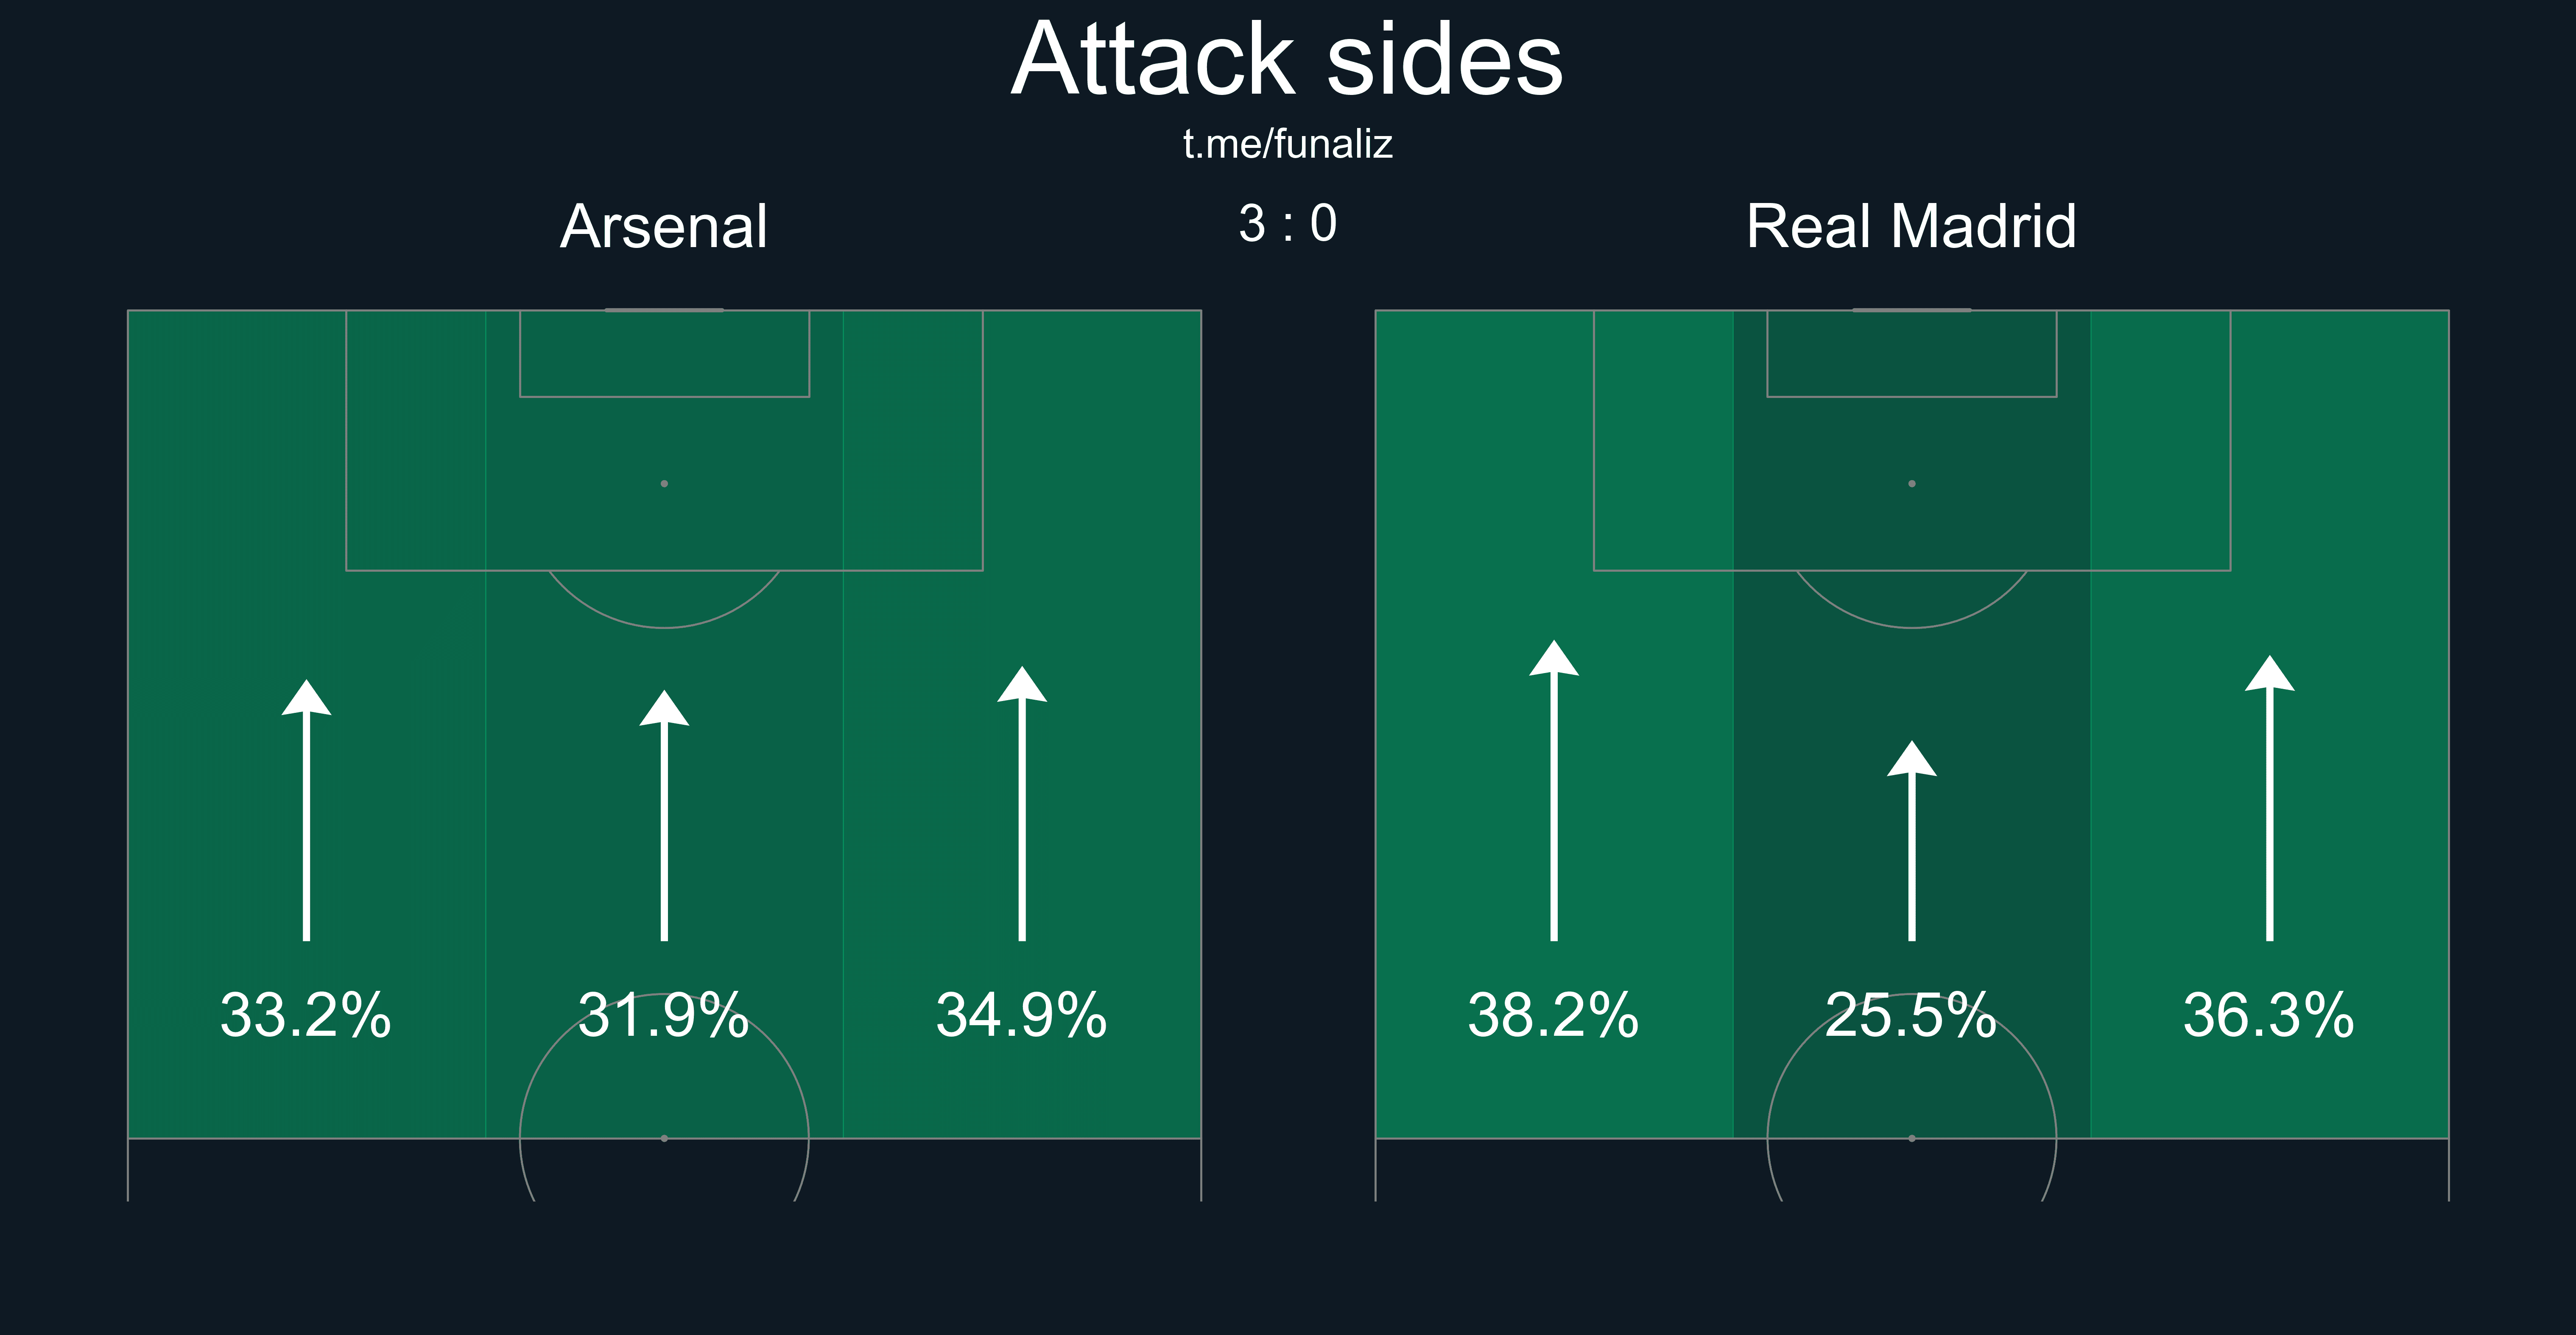Select the 25.5% label
The width and height of the screenshot is (2576, 1335).
[1911, 1015]
